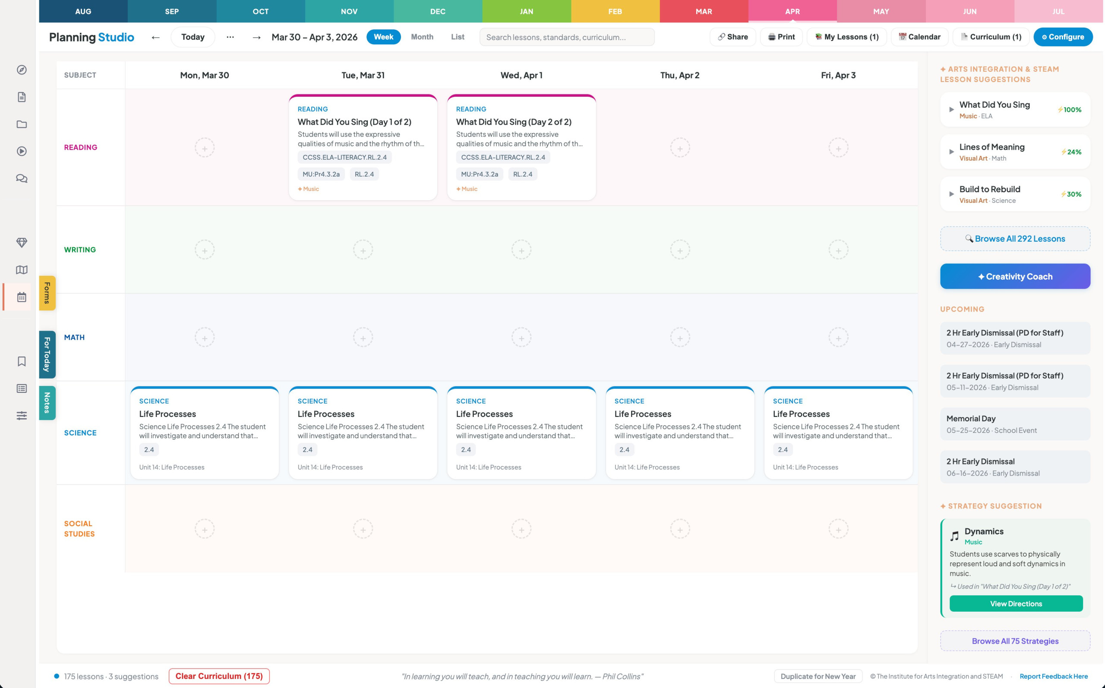Expand the Lines of Meaning suggestion
The width and height of the screenshot is (1105, 688).
(x=951, y=152)
